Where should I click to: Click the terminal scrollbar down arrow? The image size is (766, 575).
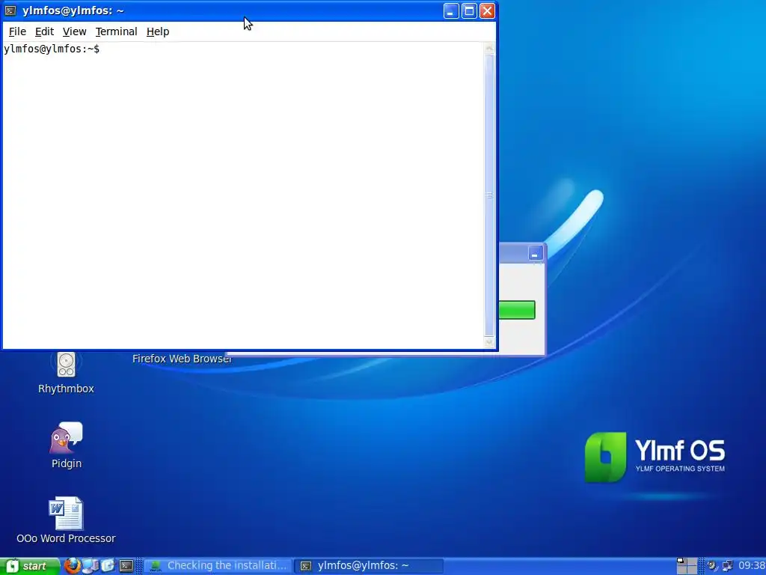point(489,341)
